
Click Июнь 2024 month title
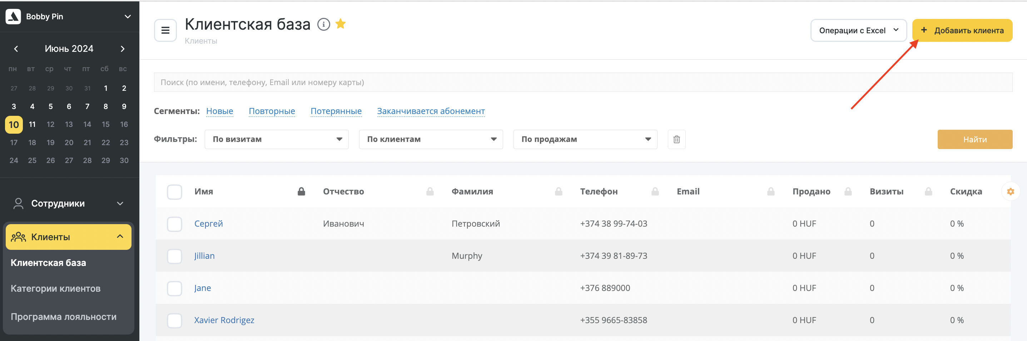tap(69, 49)
